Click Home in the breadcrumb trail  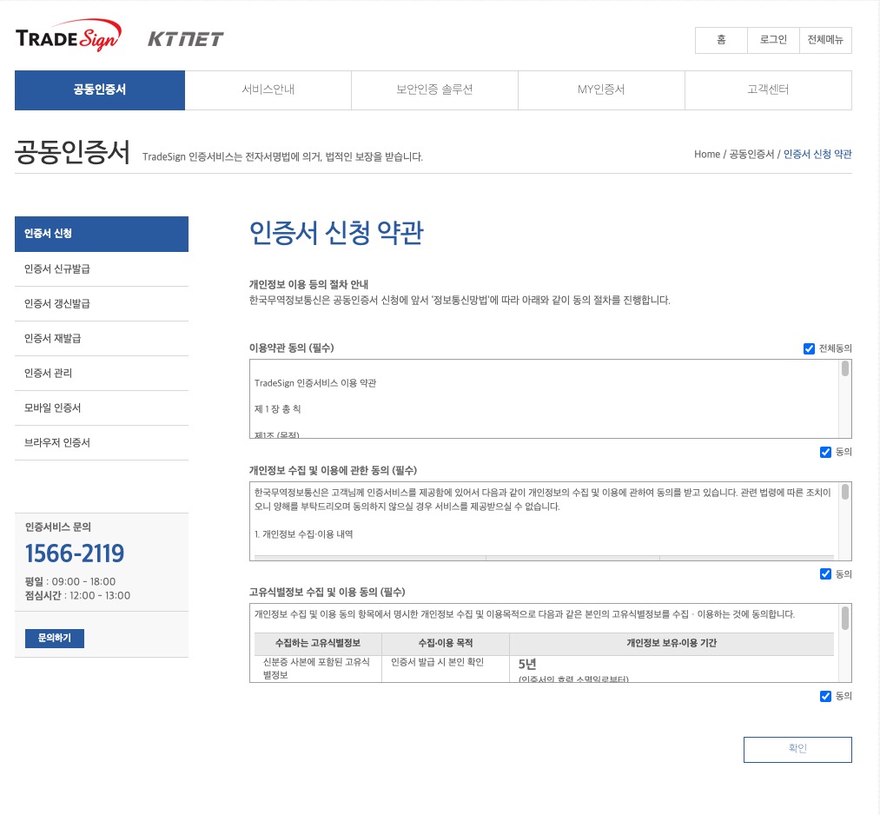[706, 154]
